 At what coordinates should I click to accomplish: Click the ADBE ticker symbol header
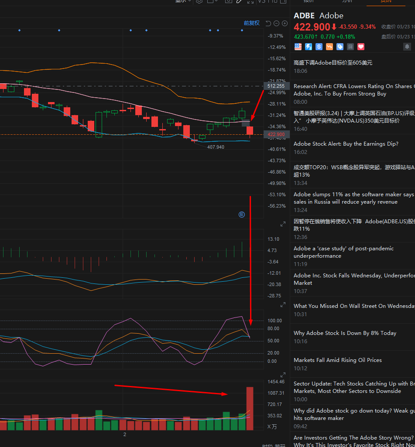click(x=304, y=16)
